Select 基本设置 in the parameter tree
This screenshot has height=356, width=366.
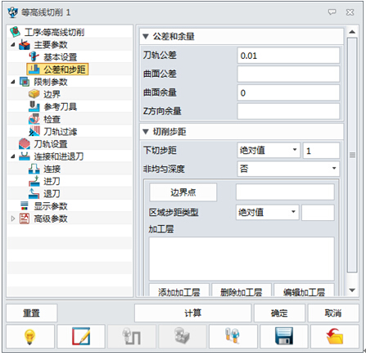pos(60,57)
